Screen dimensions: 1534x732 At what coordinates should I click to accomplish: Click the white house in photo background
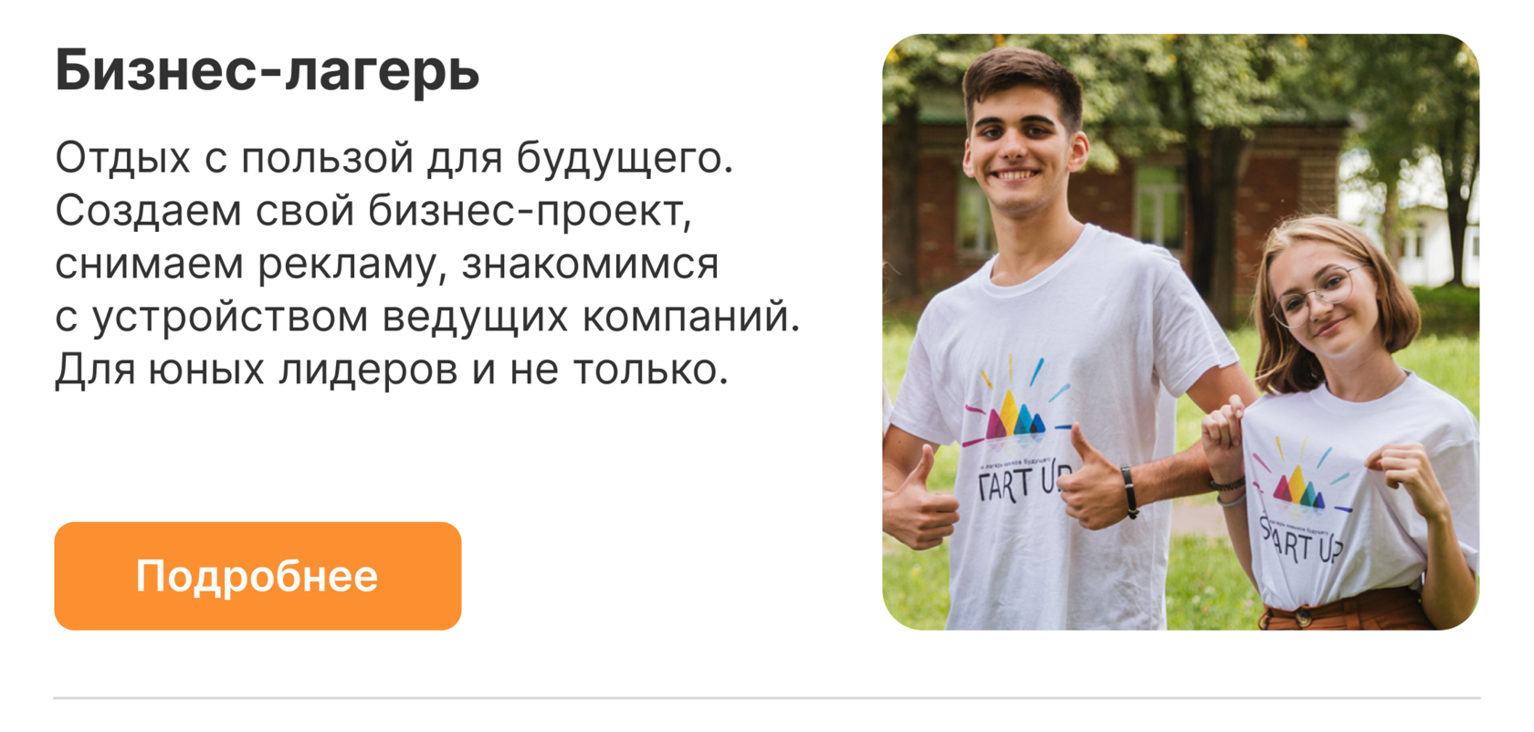pyautogui.click(x=1424, y=228)
